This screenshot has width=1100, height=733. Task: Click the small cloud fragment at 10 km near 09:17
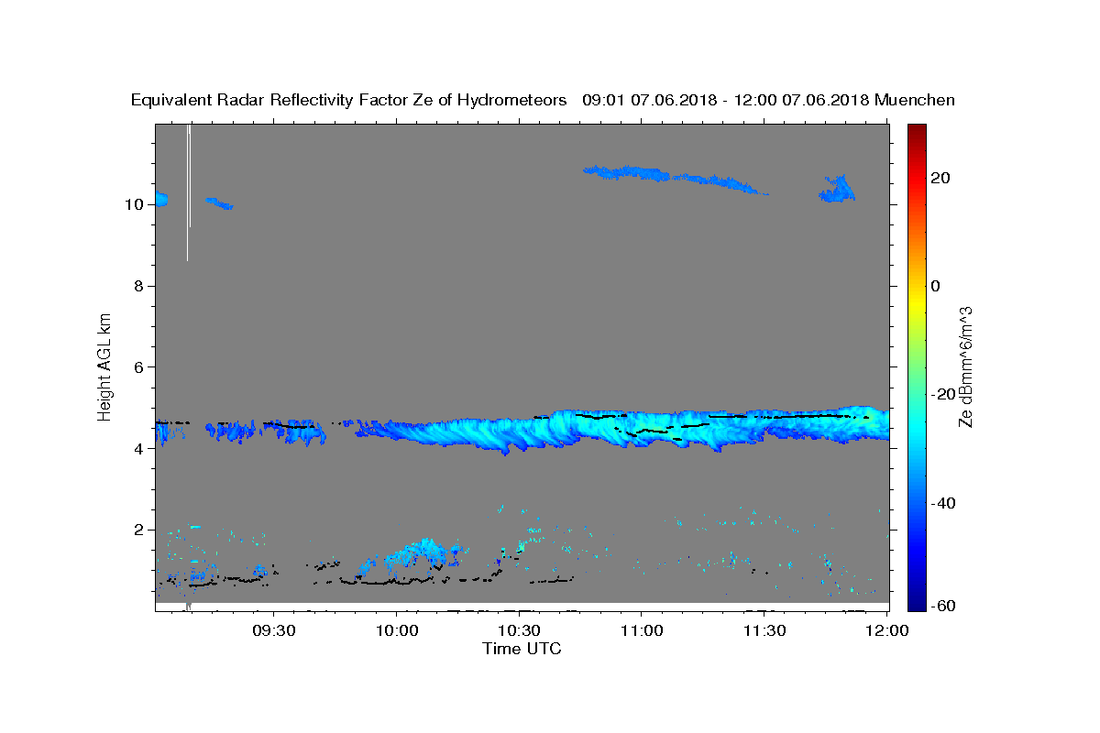coord(219,202)
